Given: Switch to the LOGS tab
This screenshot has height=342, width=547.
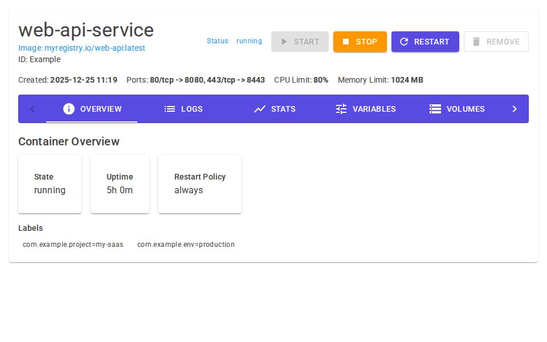Looking at the screenshot, I should pyautogui.click(x=183, y=109).
